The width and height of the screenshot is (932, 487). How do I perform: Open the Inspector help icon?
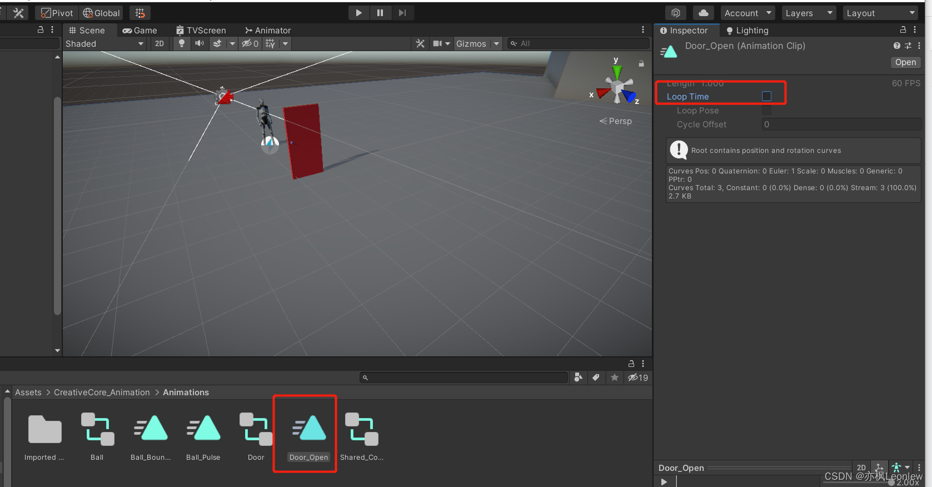point(897,46)
